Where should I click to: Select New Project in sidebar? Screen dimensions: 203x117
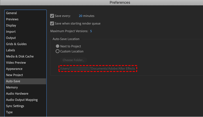14,75
